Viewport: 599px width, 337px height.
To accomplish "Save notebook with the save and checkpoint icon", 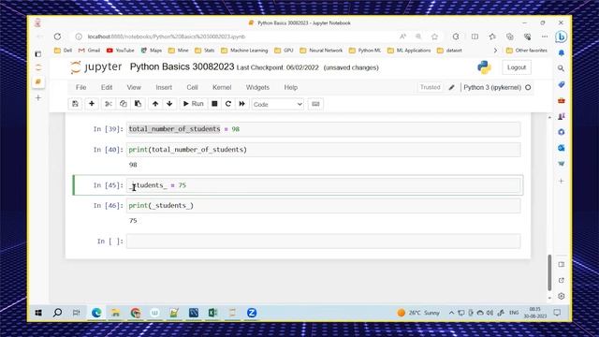I will (75, 104).
